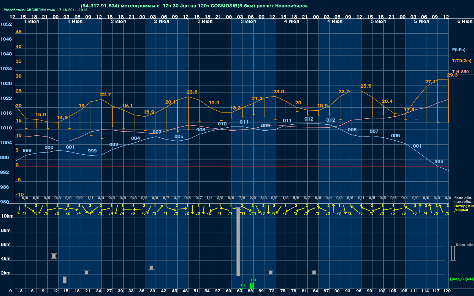Screen dimensions: 474x296
Task: Click the 27.1 temperature label
Action: click(x=430, y=81)
